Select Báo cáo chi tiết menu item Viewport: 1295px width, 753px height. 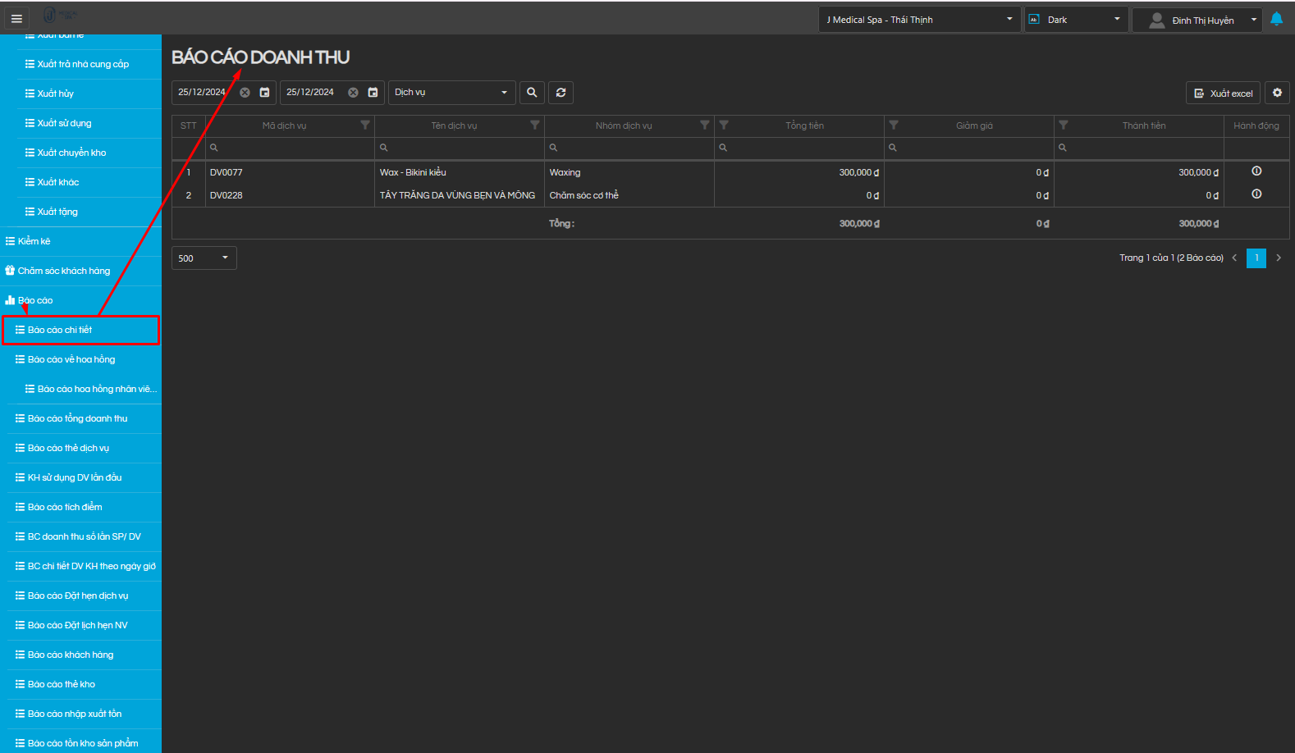[x=80, y=330]
